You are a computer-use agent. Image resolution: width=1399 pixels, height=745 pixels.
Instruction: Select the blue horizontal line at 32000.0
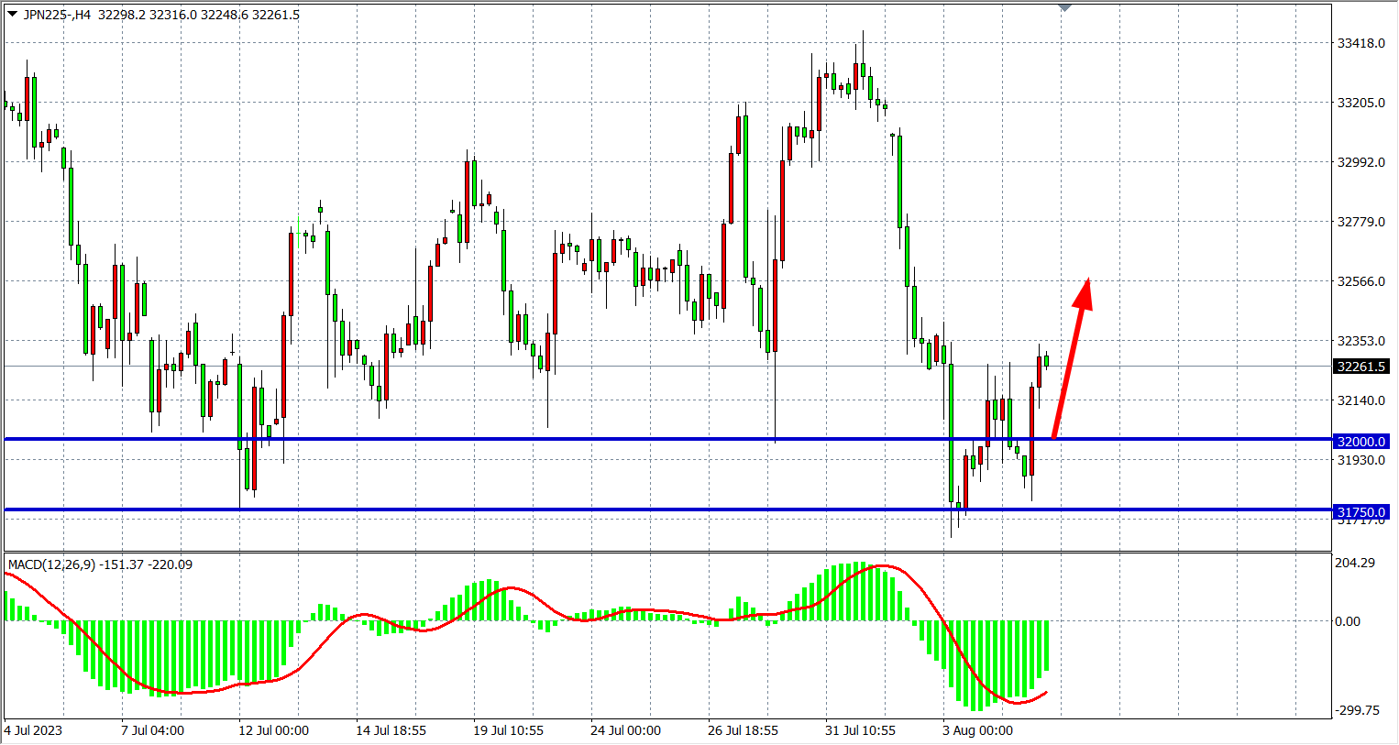[x=550, y=440]
